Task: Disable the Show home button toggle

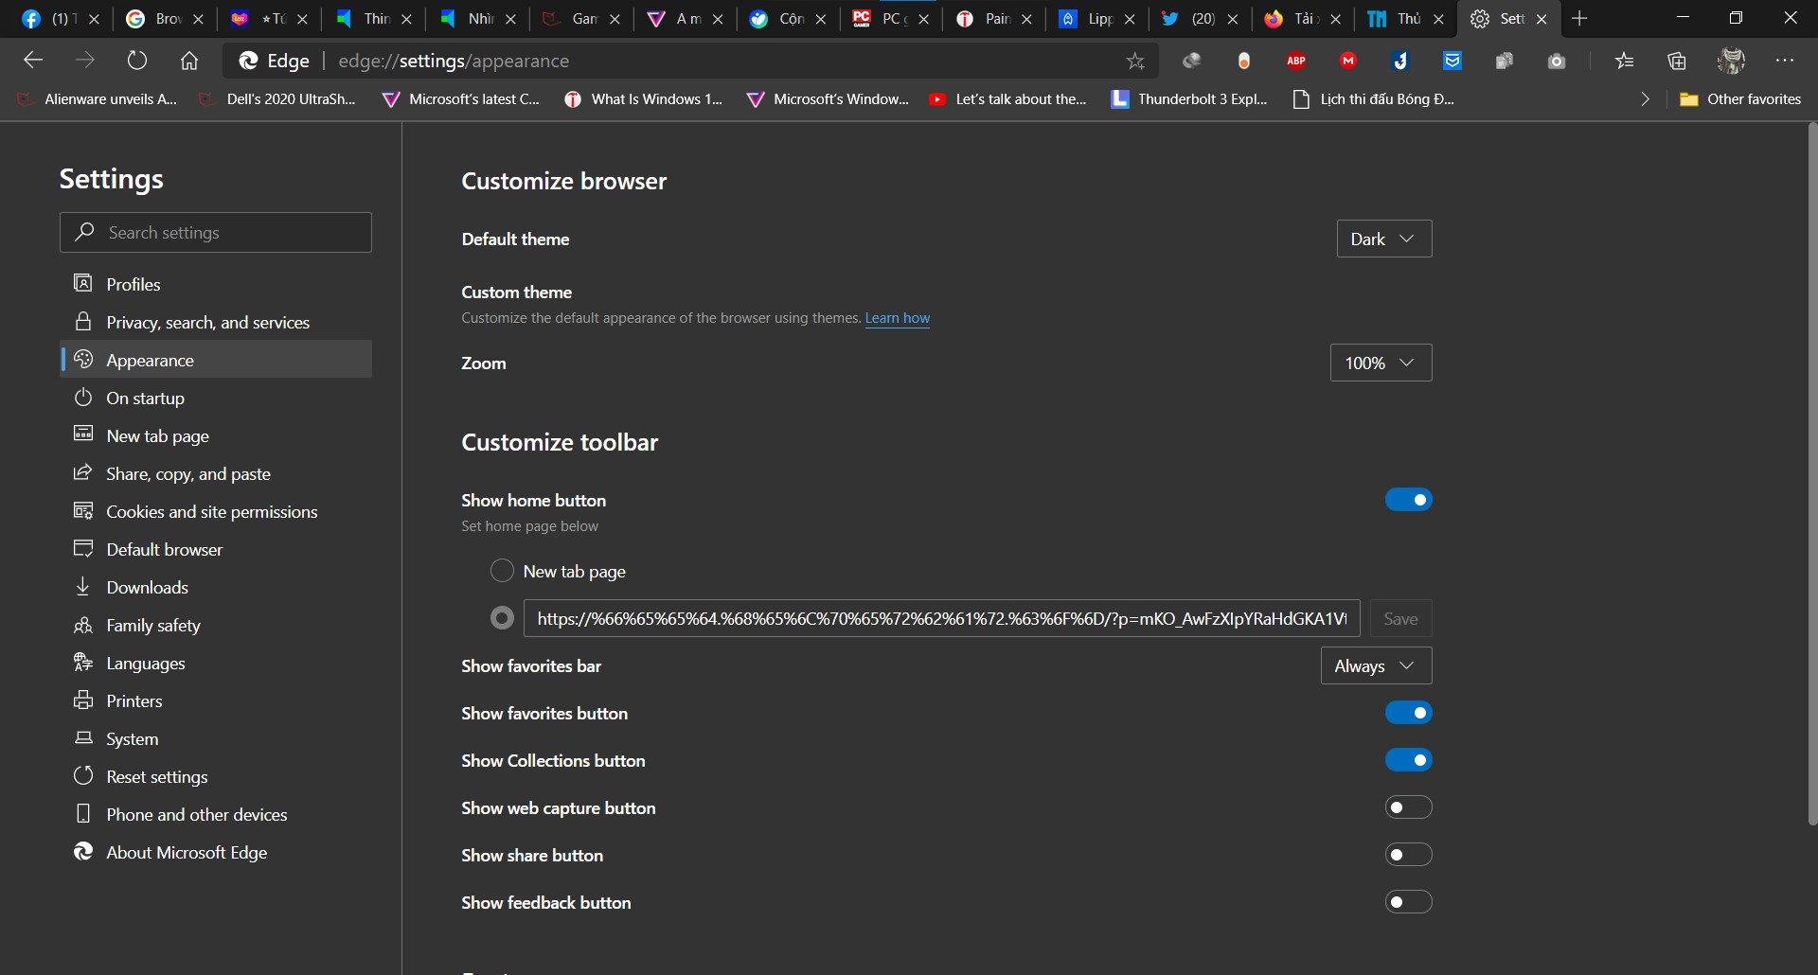Action: (x=1408, y=499)
